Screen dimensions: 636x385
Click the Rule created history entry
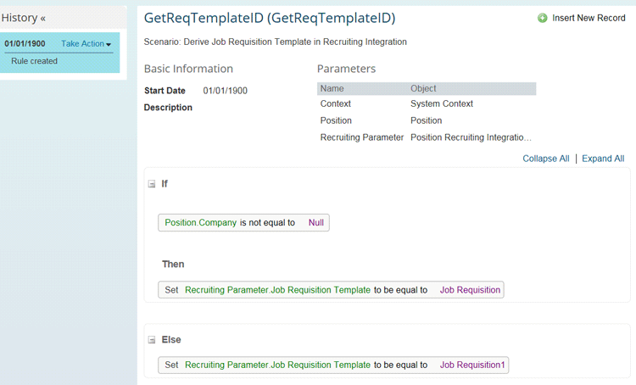35,61
